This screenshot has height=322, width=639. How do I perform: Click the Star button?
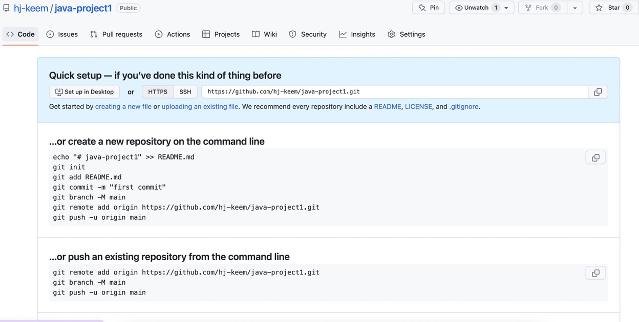click(614, 8)
